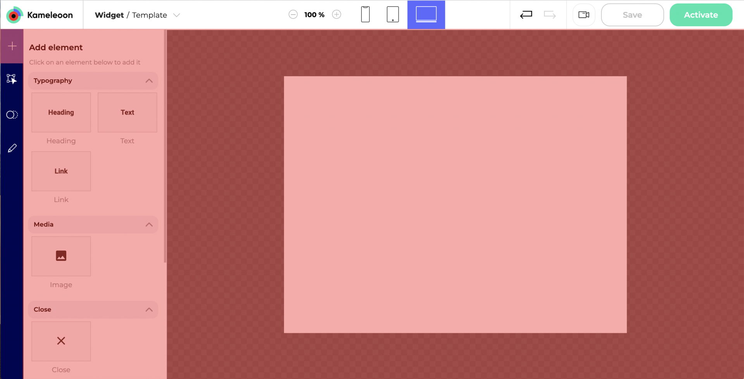Select the element selection cursor tool
This screenshot has height=379, width=744.
[x=12, y=79]
